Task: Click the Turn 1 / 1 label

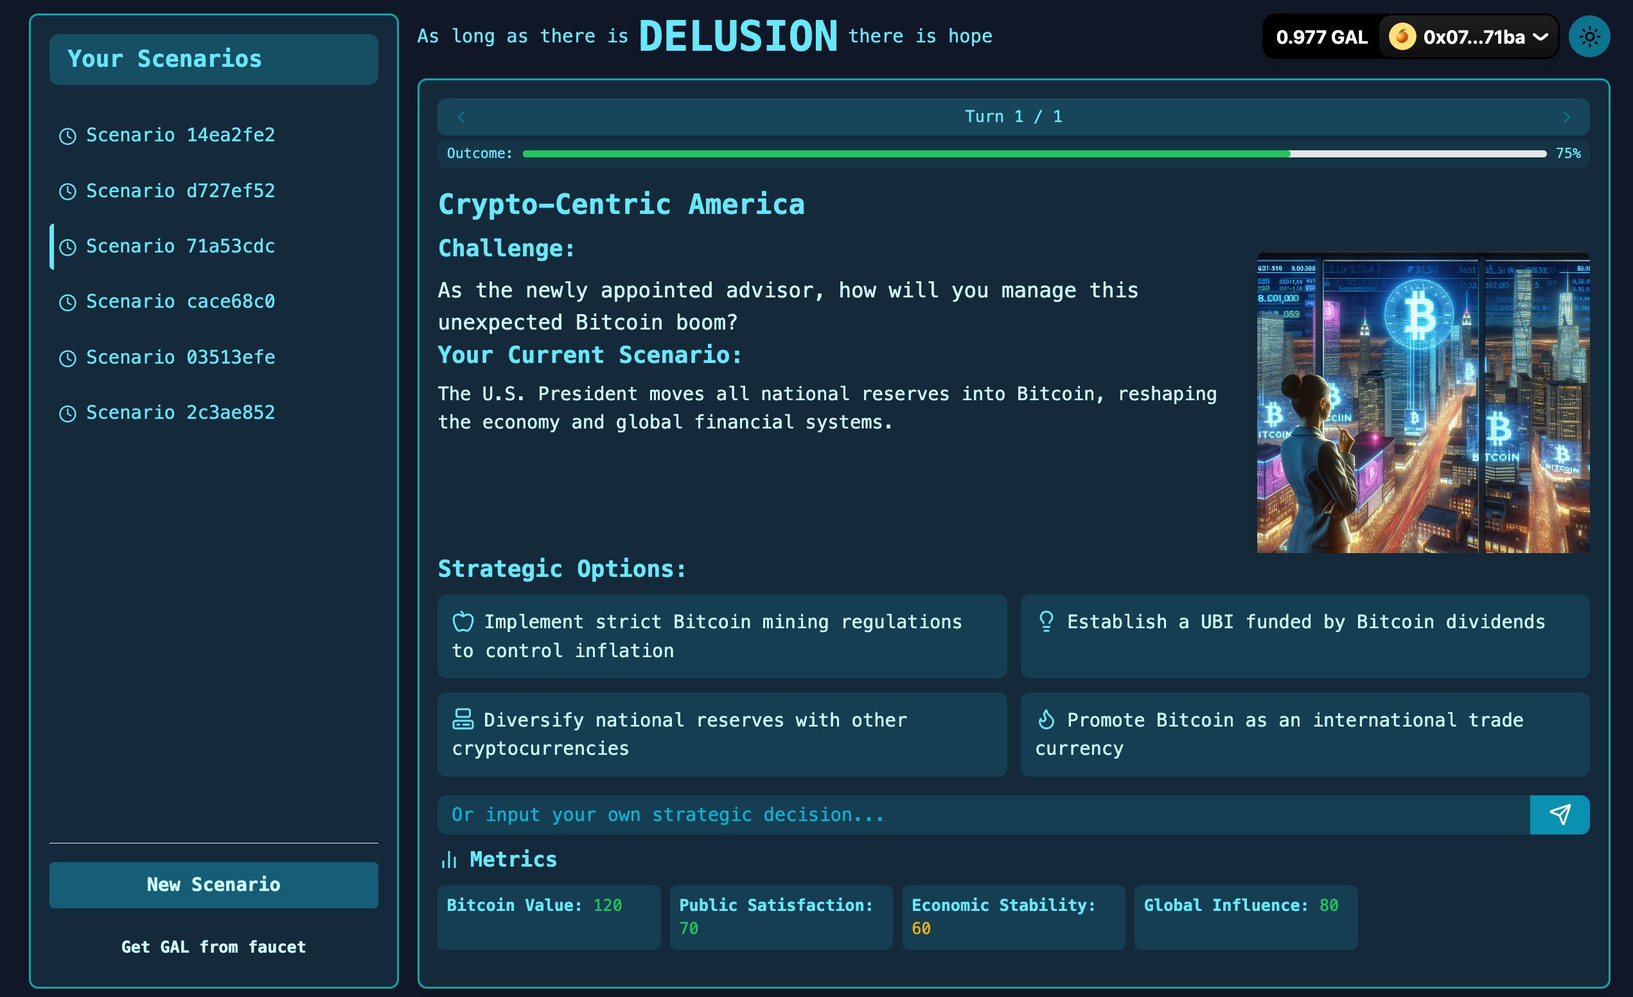Action: pyautogui.click(x=1013, y=117)
